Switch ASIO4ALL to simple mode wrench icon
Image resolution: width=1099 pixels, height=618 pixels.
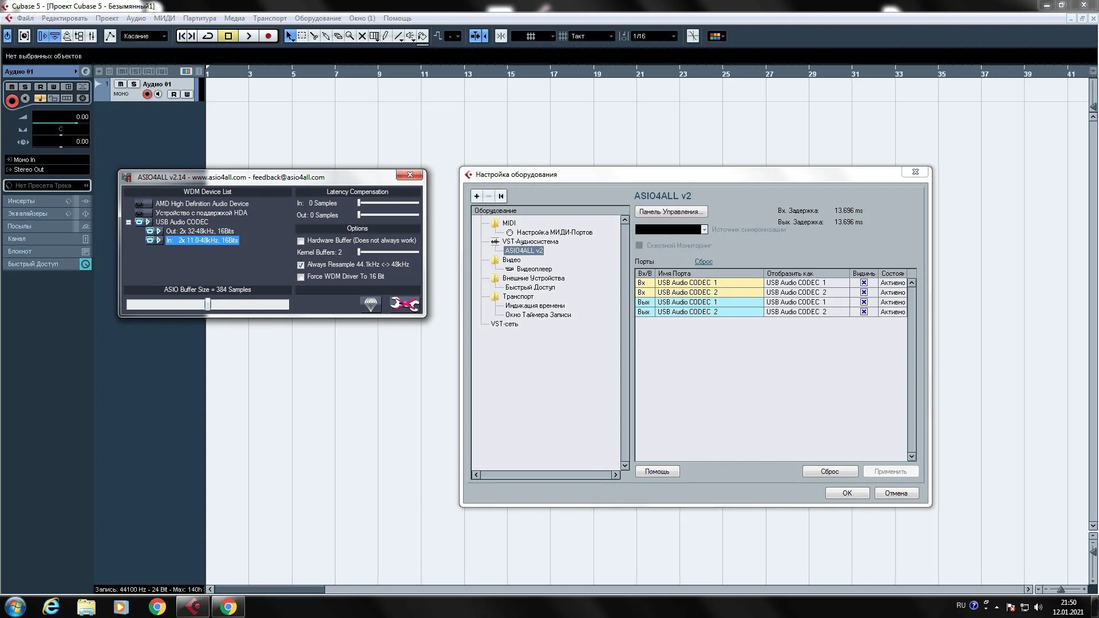coord(404,304)
